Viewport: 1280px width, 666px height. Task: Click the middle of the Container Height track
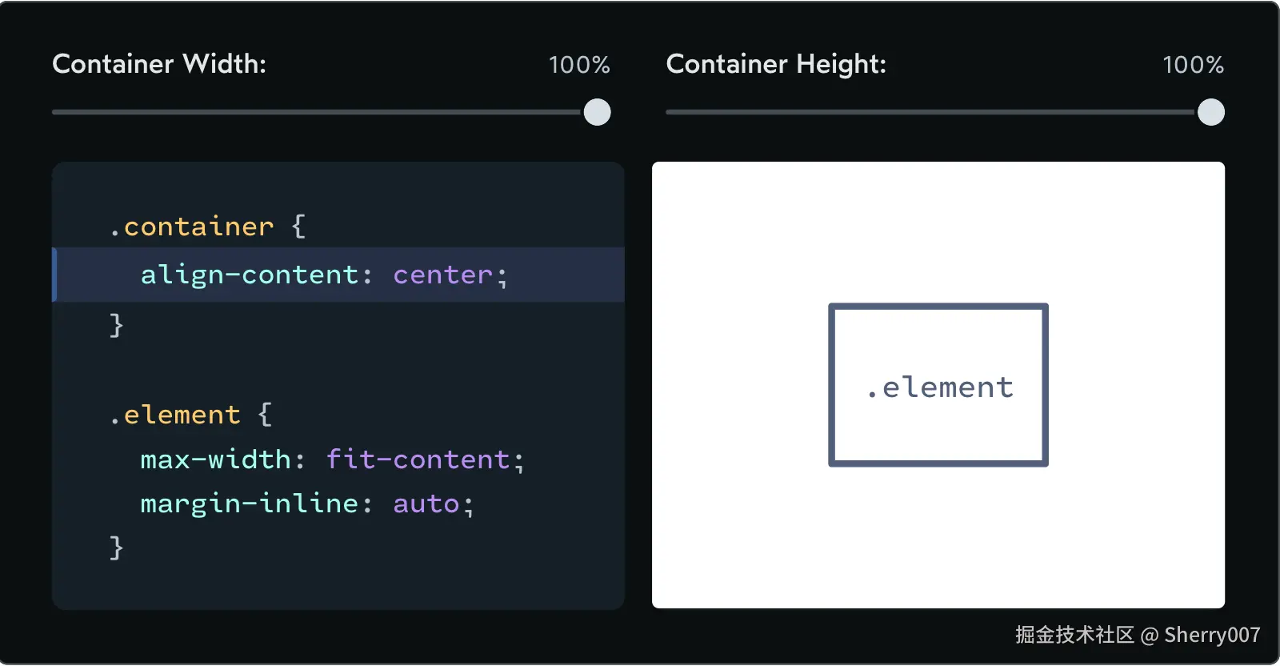[x=930, y=112]
